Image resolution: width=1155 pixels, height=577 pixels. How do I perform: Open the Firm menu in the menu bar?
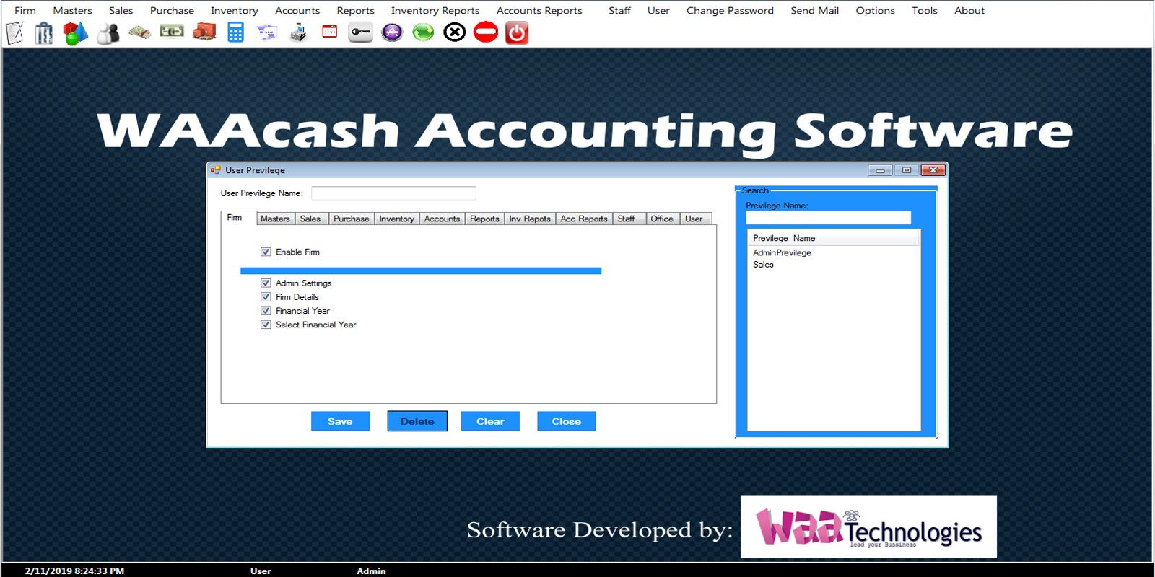pos(25,10)
